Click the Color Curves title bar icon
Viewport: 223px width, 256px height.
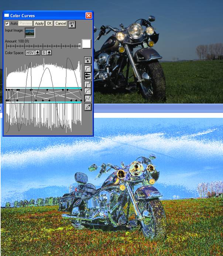pyautogui.click(x=7, y=16)
